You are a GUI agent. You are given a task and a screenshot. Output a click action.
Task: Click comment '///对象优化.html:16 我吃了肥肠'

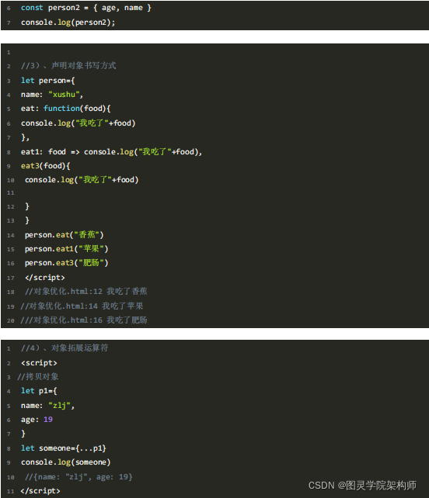[x=84, y=320]
